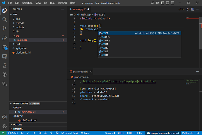Open the docs.platformio.org projectconf link

[x=119, y=81]
